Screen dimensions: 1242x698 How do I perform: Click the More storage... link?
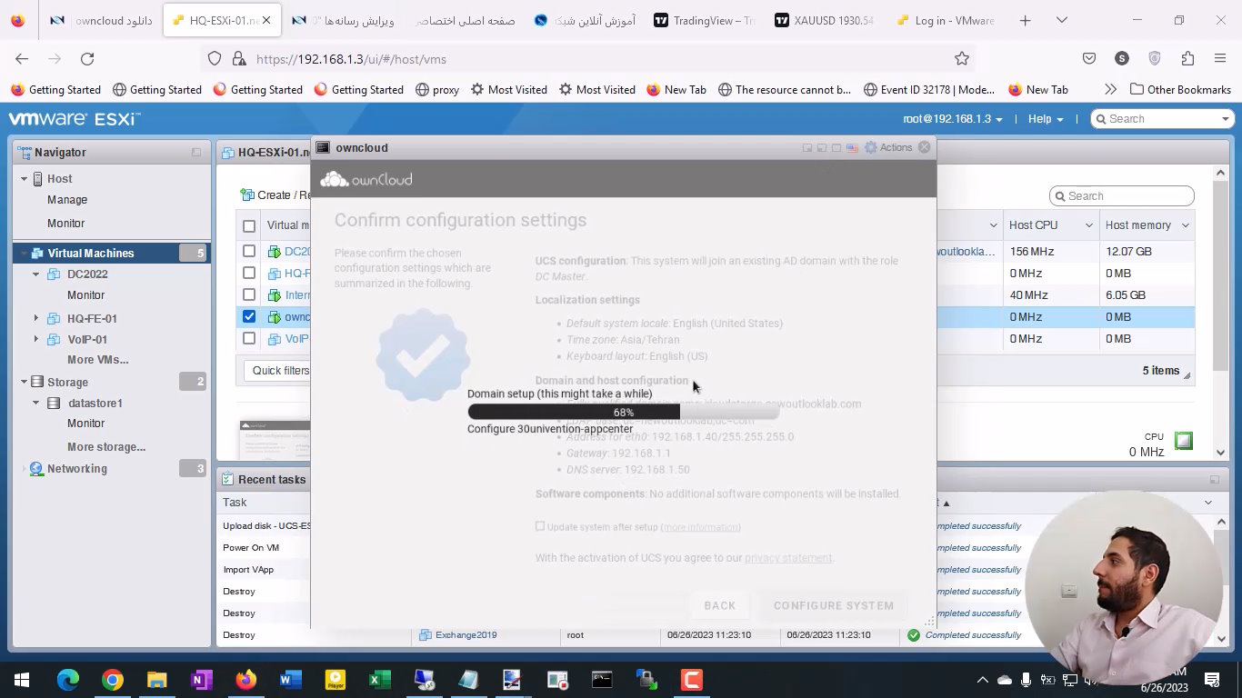click(106, 447)
